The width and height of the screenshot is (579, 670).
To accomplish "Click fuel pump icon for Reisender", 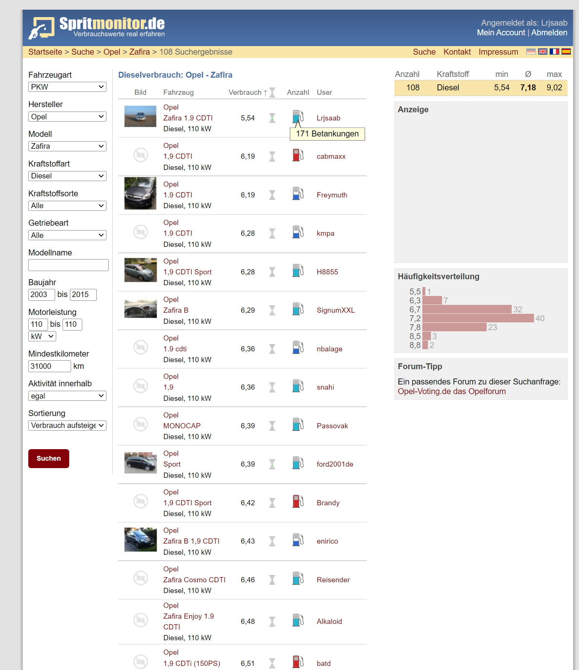I will point(298,578).
